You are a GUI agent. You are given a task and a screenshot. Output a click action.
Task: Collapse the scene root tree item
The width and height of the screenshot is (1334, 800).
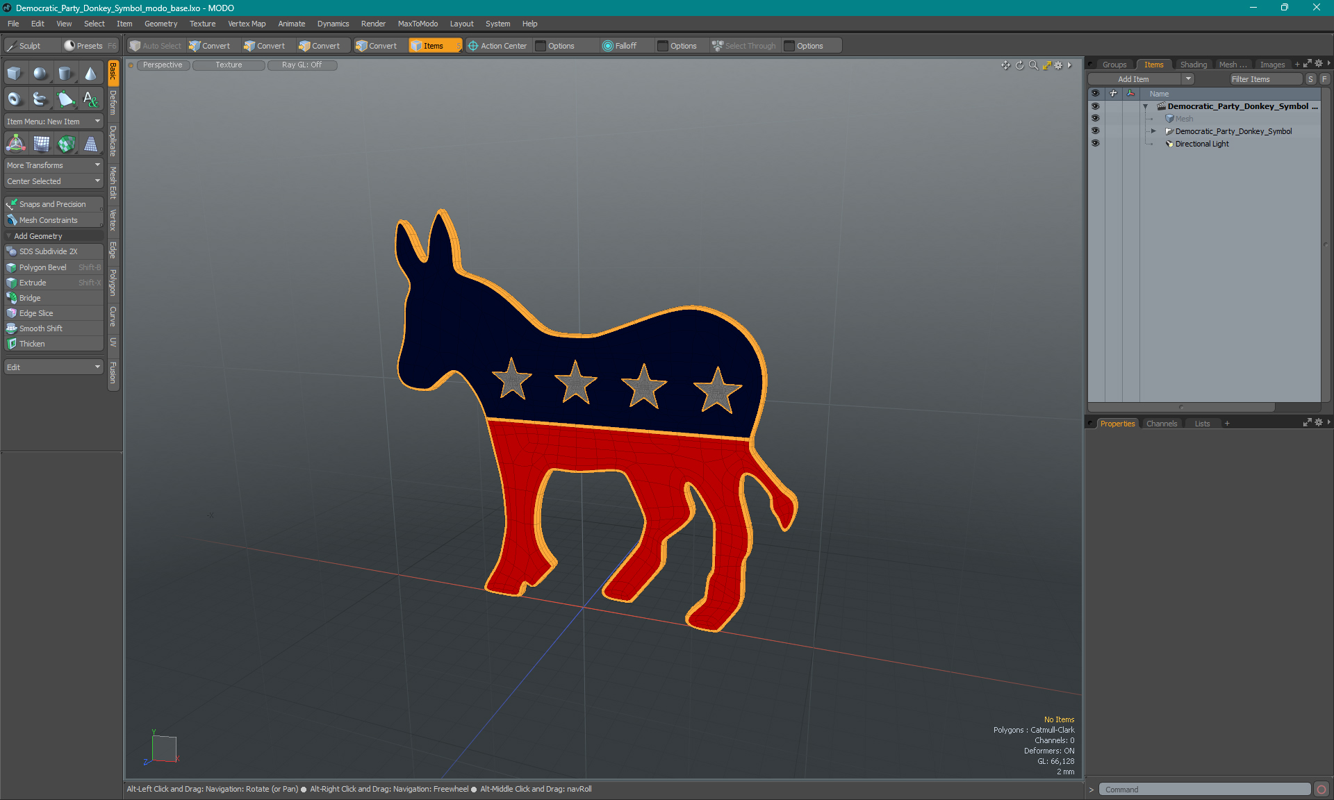[x=1146, y=106]
